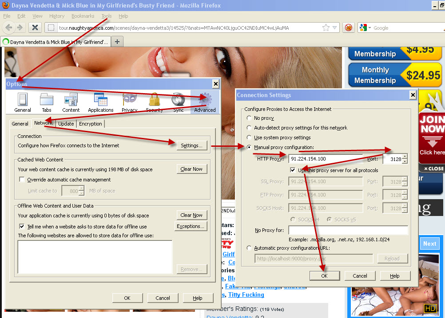Click the page address bar URL

click(174, 28)
